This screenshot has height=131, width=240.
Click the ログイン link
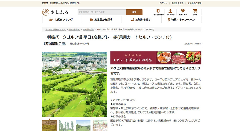click(163, 3)
